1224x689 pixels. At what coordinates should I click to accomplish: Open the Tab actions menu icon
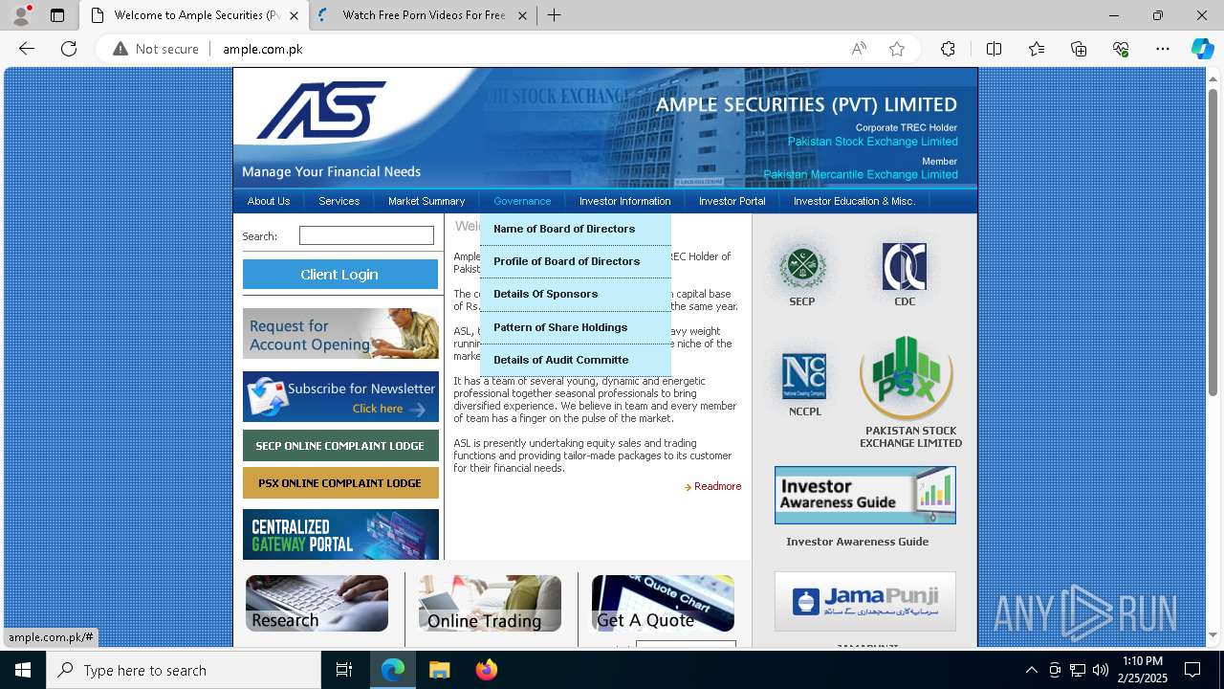57,15
